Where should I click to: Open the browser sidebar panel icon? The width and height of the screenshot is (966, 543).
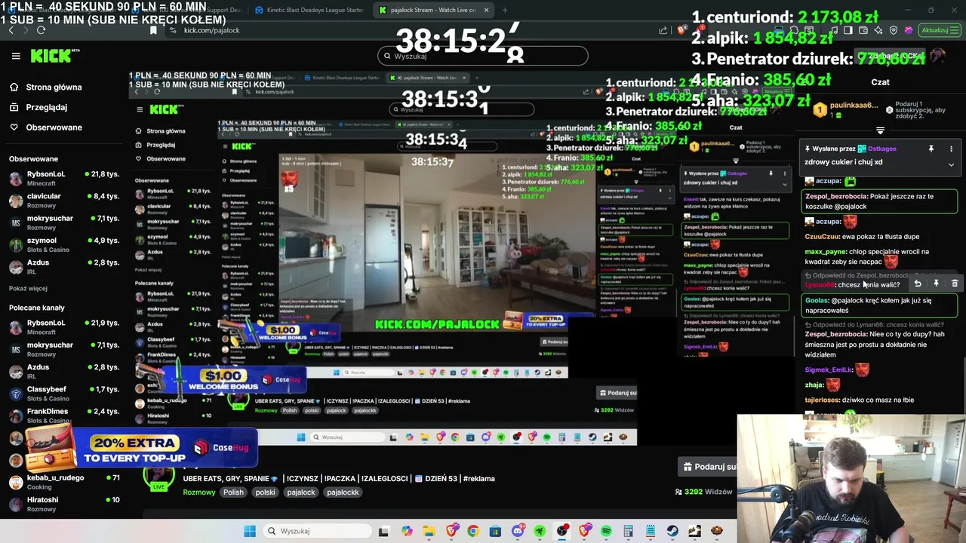click(x=848, y=30)
